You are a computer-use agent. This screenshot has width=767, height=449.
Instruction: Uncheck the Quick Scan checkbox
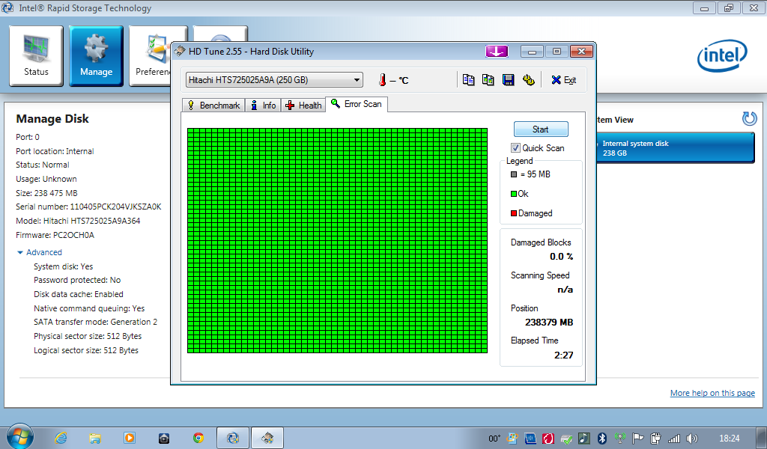515,147
